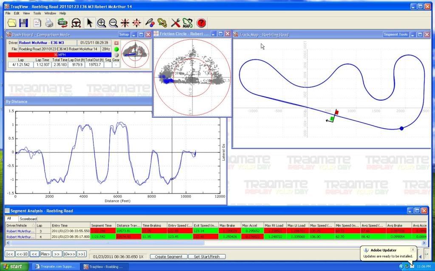Open the Edit menu
The width and height of the screenshot is (435, 271).
coord(17,13)
